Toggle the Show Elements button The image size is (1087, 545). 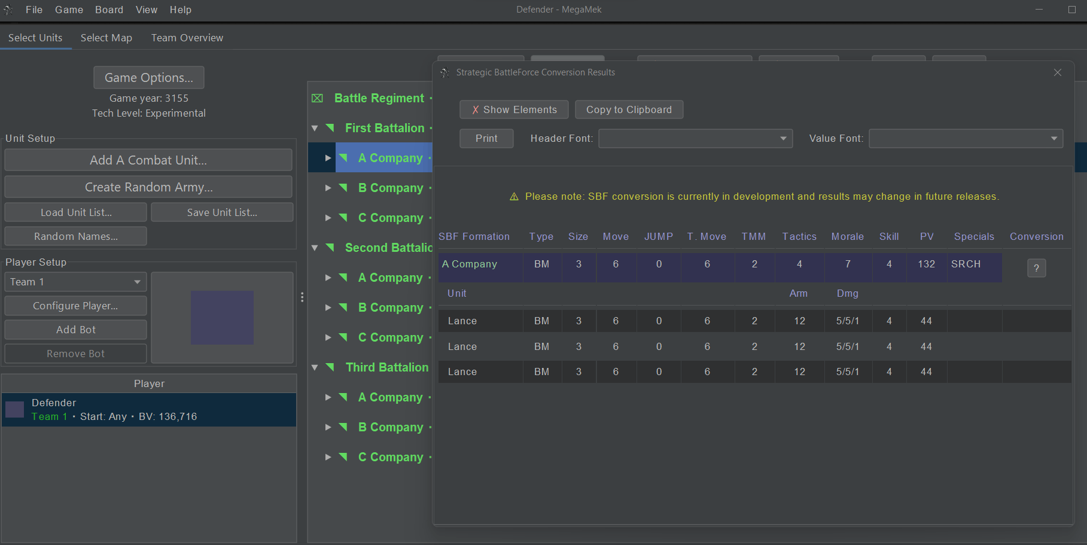[513, 109]
